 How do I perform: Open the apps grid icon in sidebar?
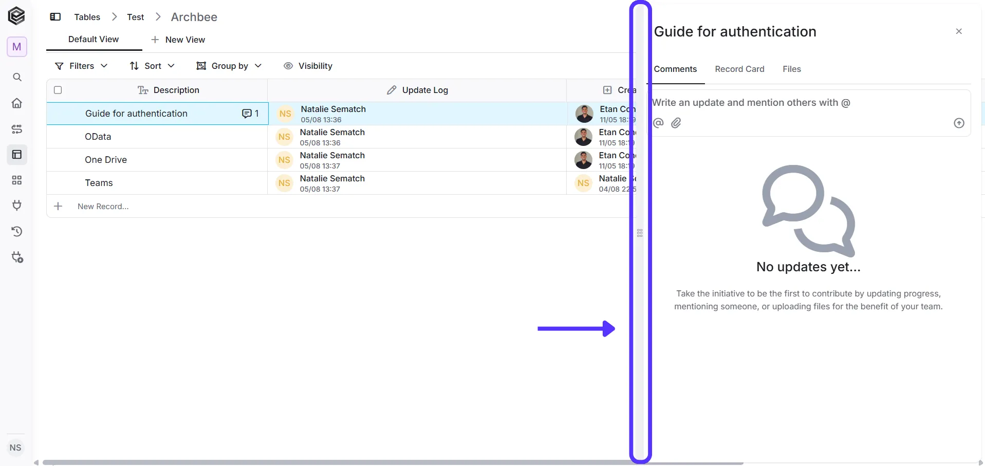coord(17,180)
